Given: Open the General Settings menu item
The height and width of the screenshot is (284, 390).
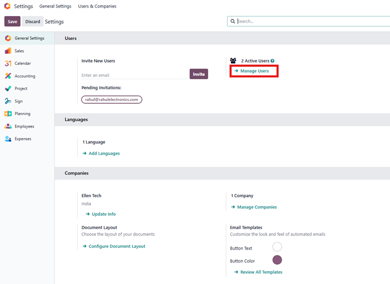Looking at the screenshot, I should [x=55, y=6].
